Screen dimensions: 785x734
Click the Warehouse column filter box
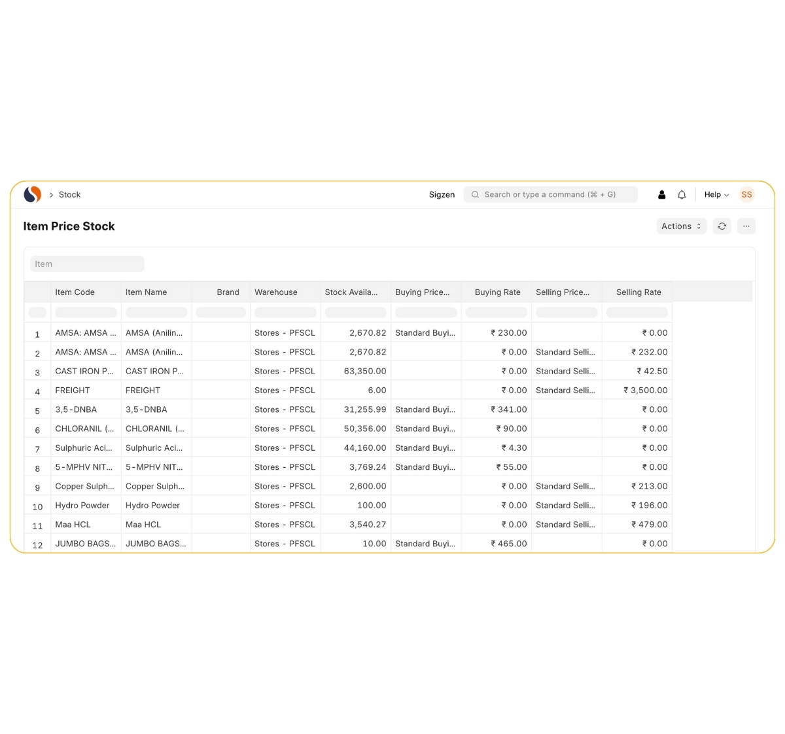click(285, 313)
